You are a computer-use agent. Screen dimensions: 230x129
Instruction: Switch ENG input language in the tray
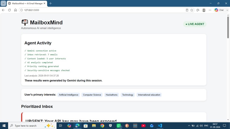(206, 126)
